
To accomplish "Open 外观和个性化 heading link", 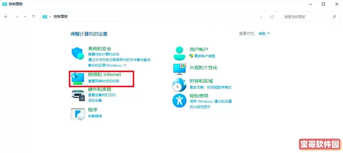I will tap(204, 68).
